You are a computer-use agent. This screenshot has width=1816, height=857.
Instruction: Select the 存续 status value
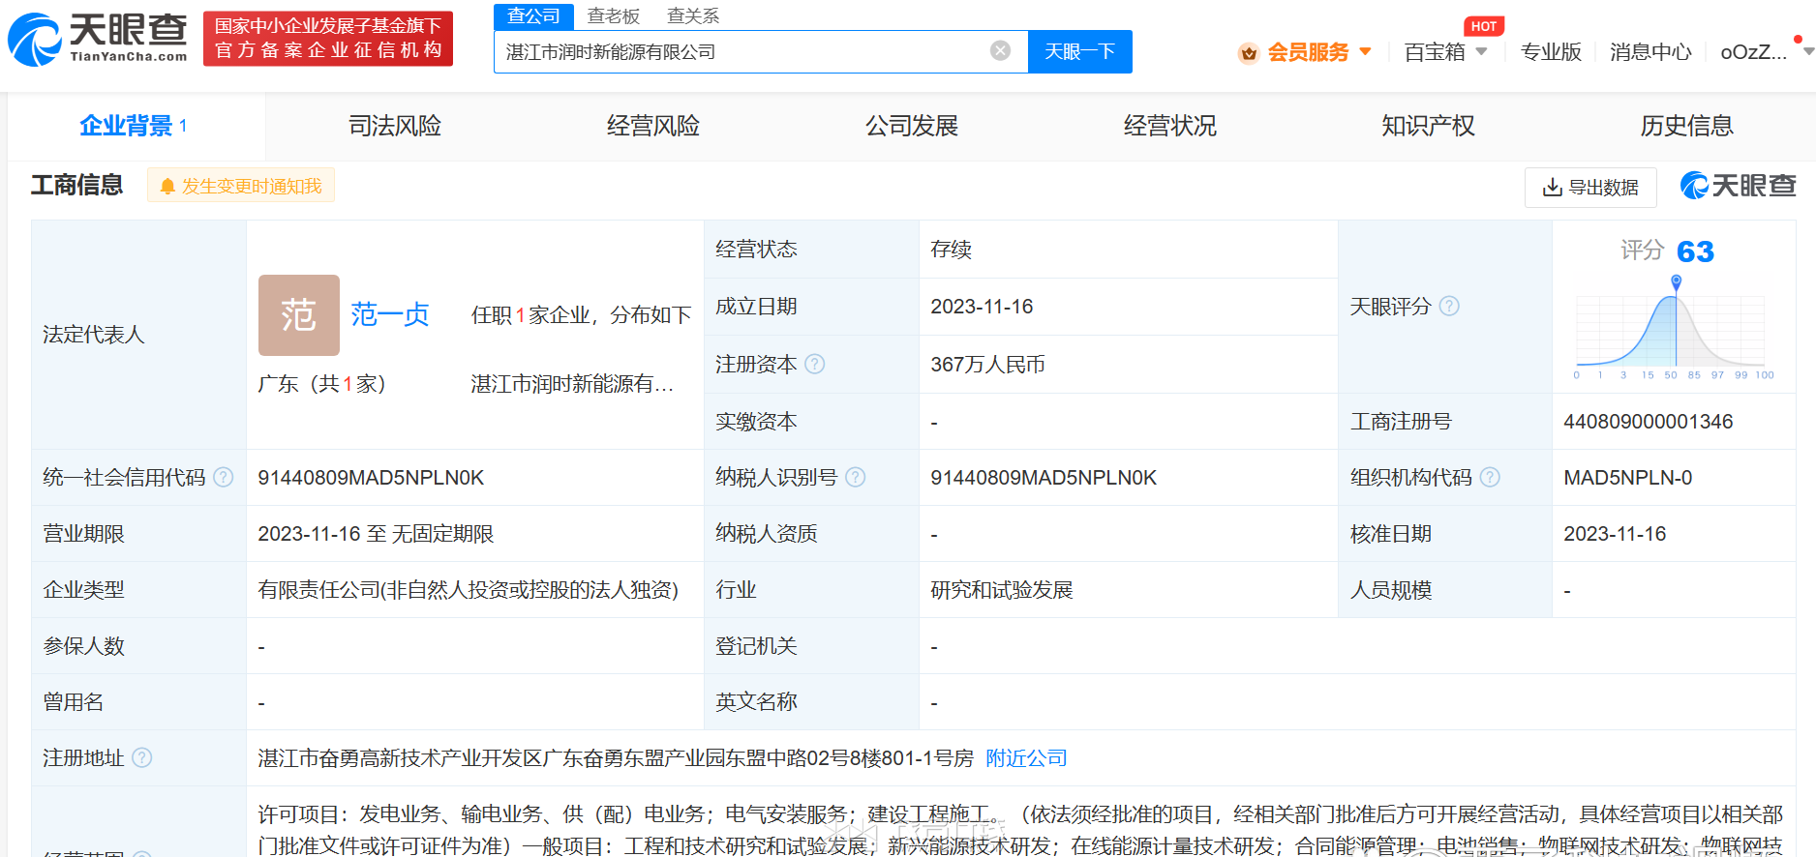pyautogui.click(x=951, y=250)
